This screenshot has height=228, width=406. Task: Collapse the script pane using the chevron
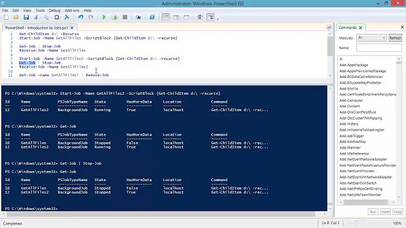click(330, 27)
